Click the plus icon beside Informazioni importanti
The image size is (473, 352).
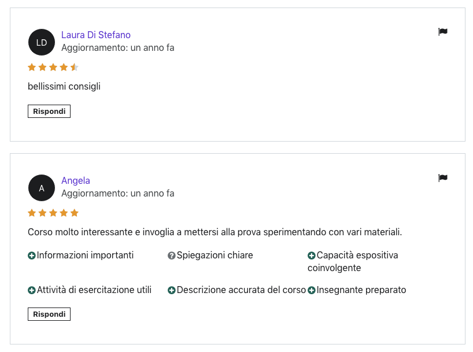pos(32,256)
